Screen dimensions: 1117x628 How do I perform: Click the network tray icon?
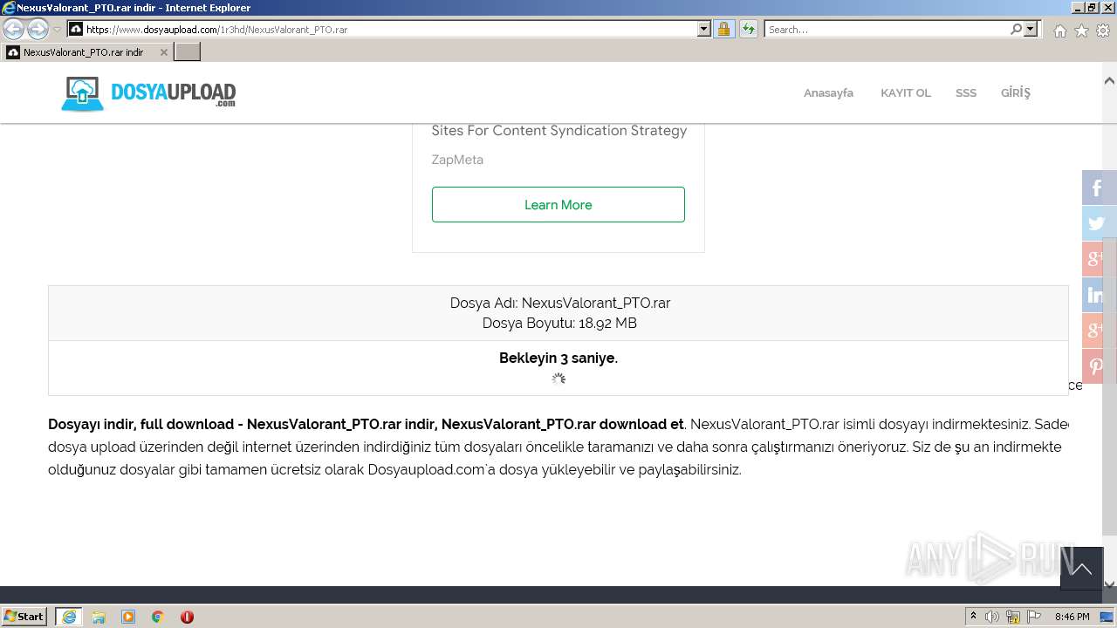pos(1013,617)
